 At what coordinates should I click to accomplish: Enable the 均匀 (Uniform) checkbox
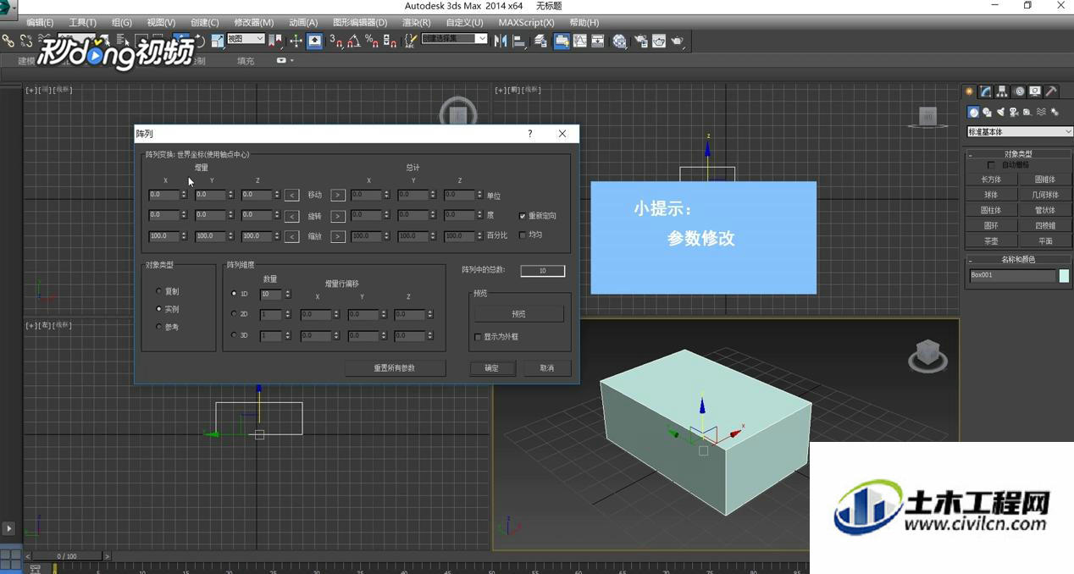(523, 235)
